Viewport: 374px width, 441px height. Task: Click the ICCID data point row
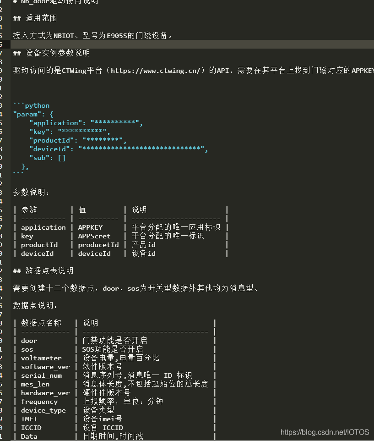pos(31,428)
